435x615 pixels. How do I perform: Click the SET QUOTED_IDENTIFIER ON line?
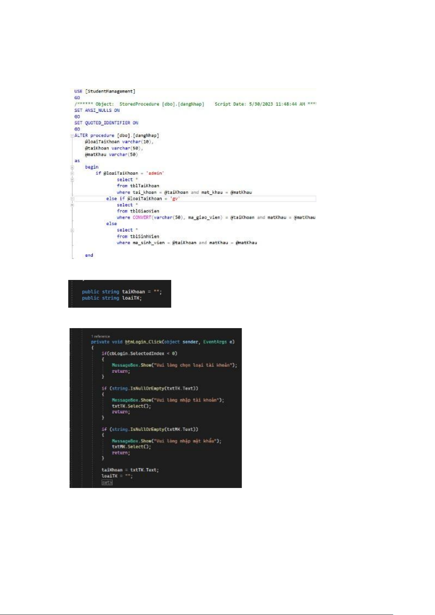click(x=106, y=123)
